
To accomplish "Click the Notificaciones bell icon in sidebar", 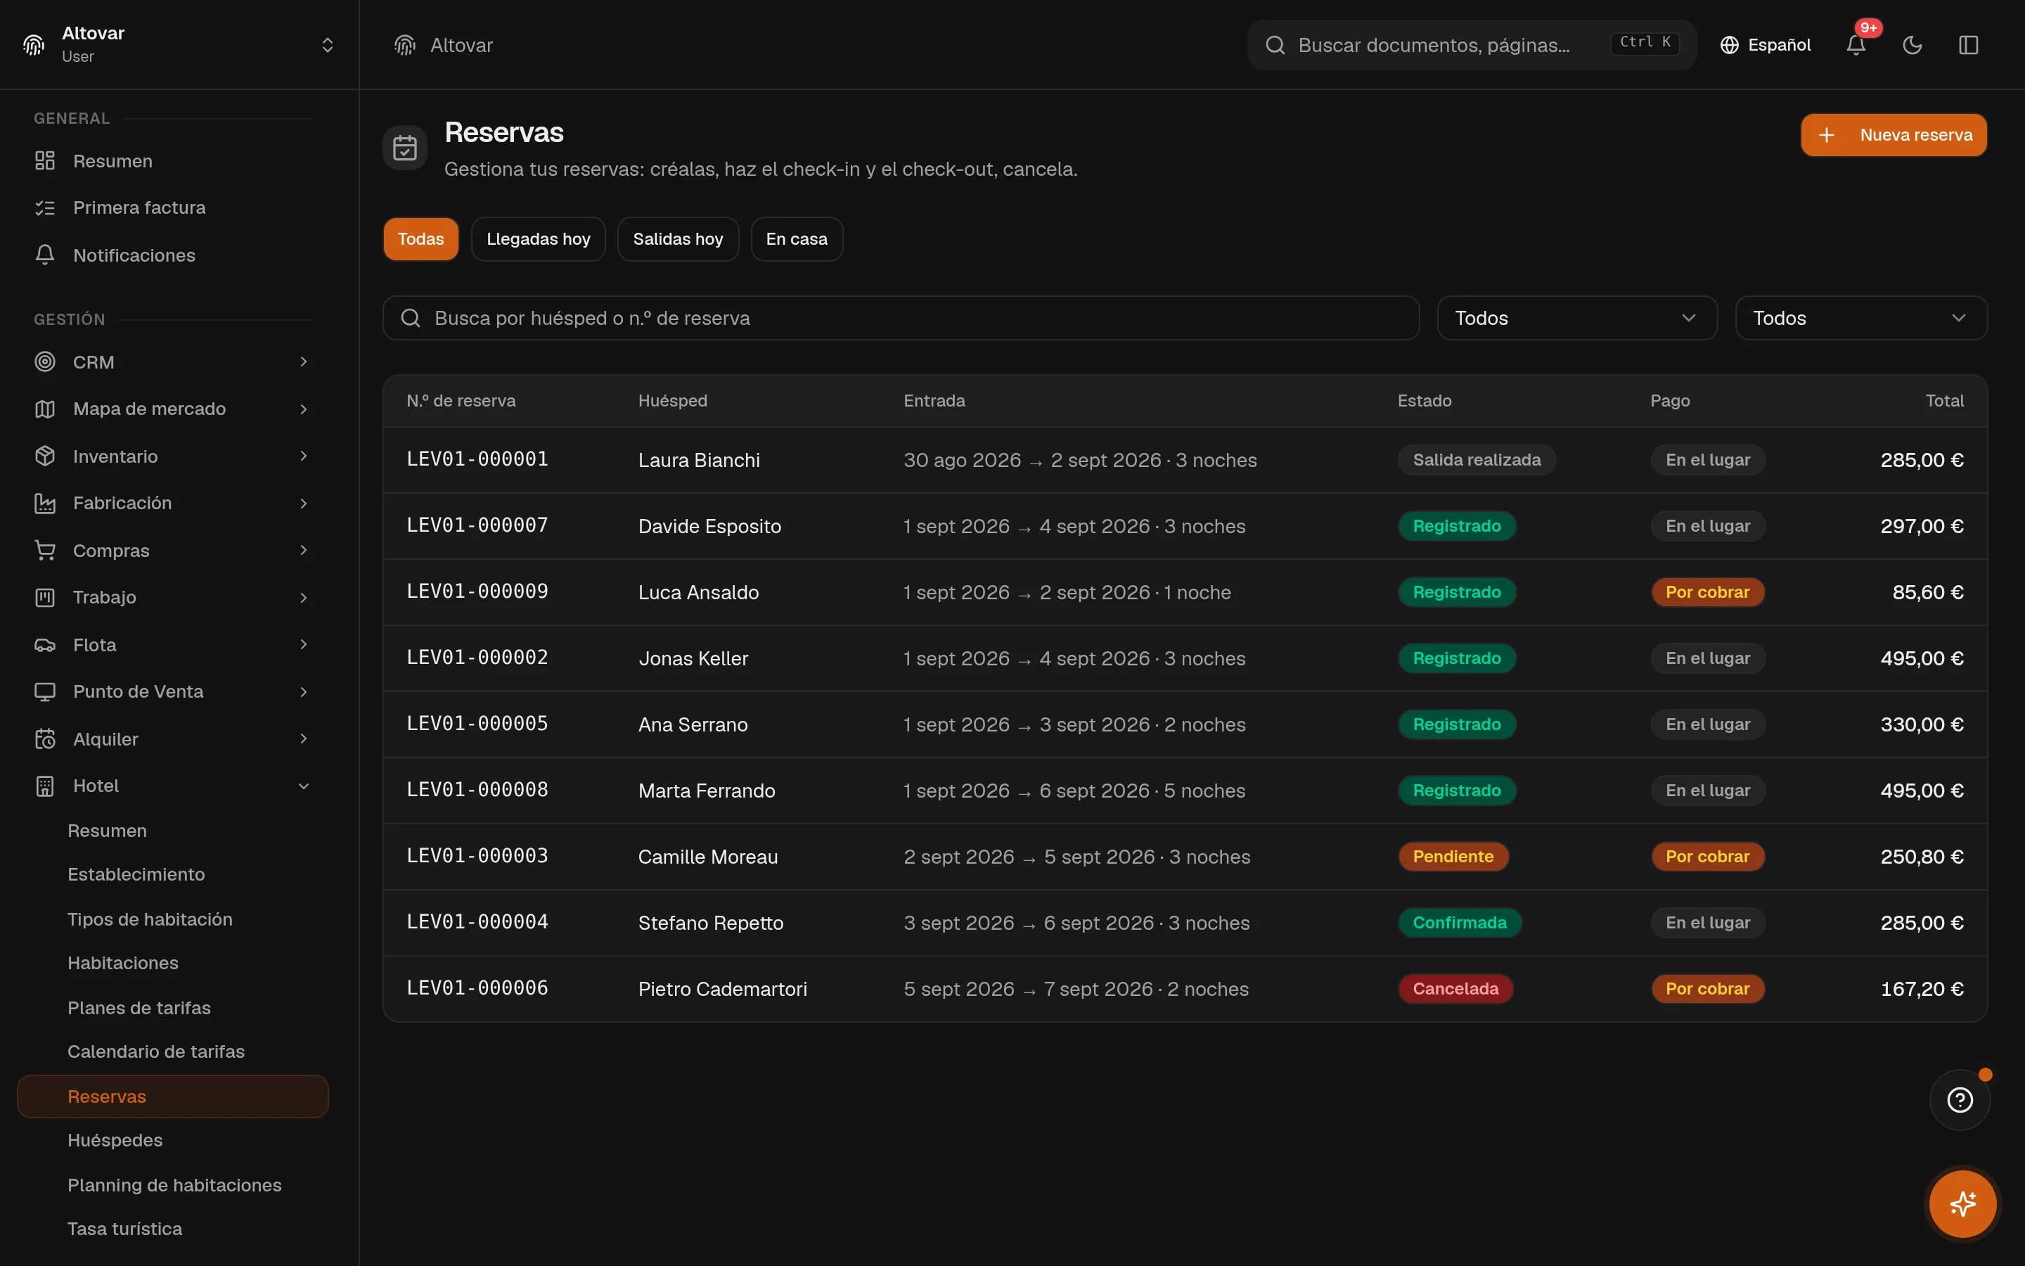I will [45, 255].
